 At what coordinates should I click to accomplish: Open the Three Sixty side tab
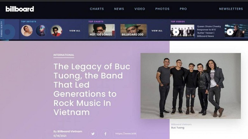pos(2,29)
